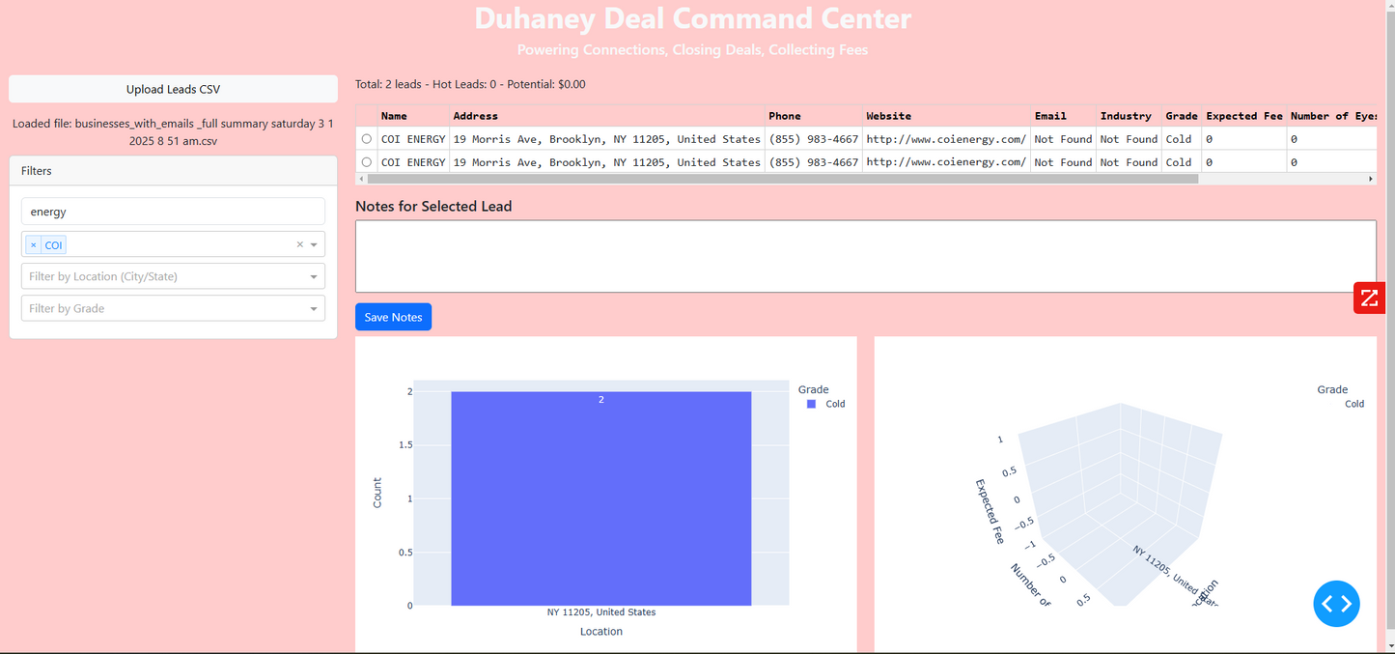Click the red side-tab icon on right edge
Viewport: 1395px width, 654px height.
pos(1369,298)
